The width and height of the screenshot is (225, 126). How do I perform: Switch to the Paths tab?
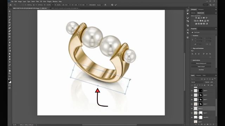pos(204,76)
